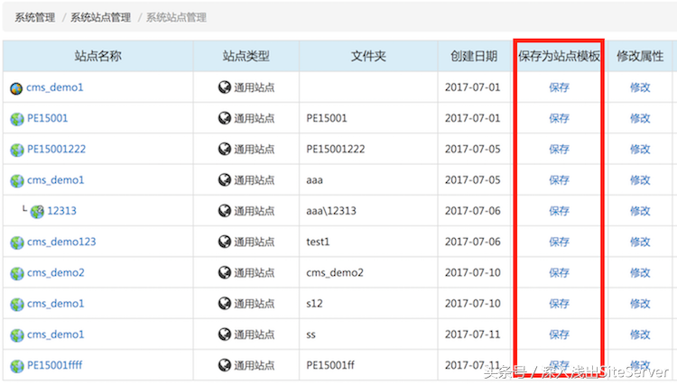
Task: Save the 12313 sub-site as template
Action: (x=559, y=211)
